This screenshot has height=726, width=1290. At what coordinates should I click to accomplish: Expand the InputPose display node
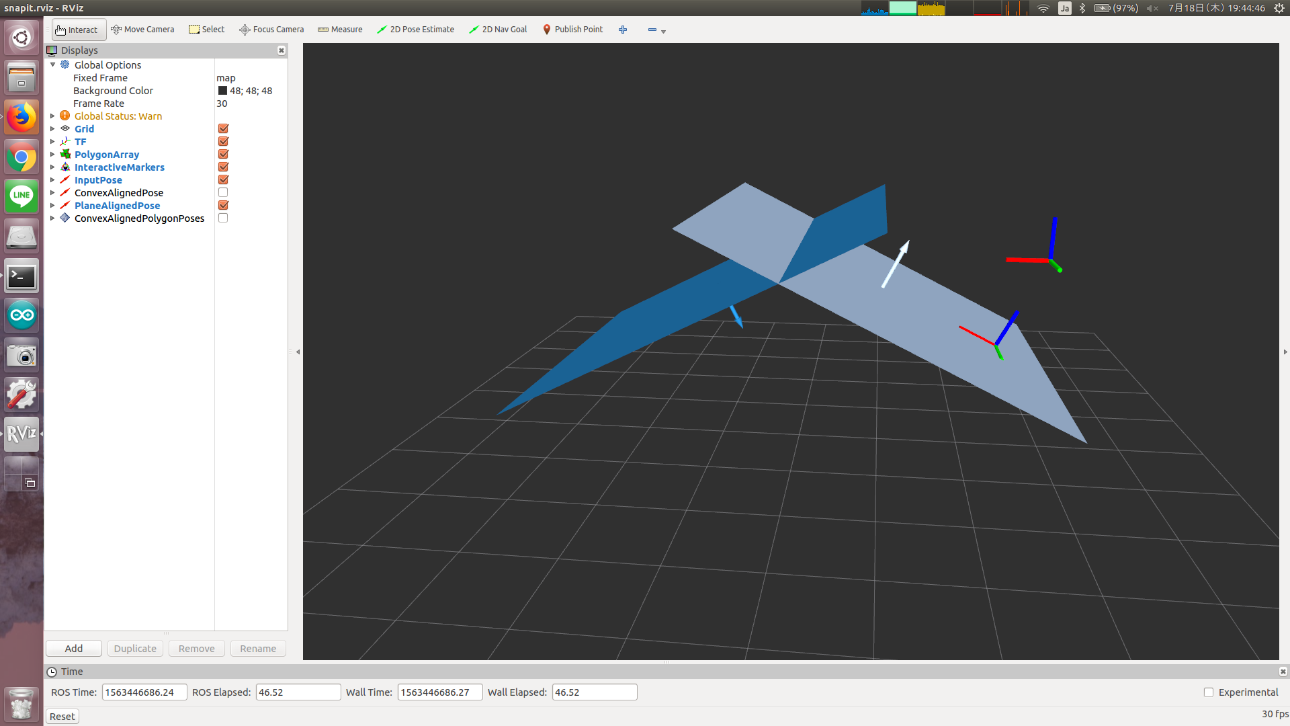coord(52,180)
